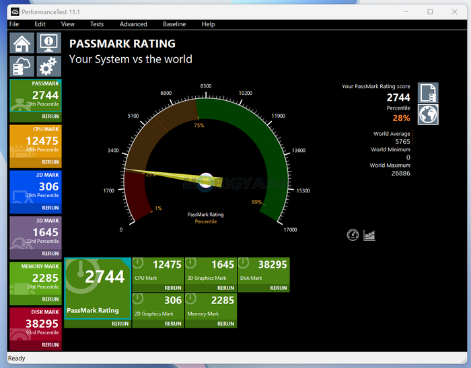This screenshot has height=368, width=471.
Task: Click the 8500 gauge scale label
Action: coord(206,86)
